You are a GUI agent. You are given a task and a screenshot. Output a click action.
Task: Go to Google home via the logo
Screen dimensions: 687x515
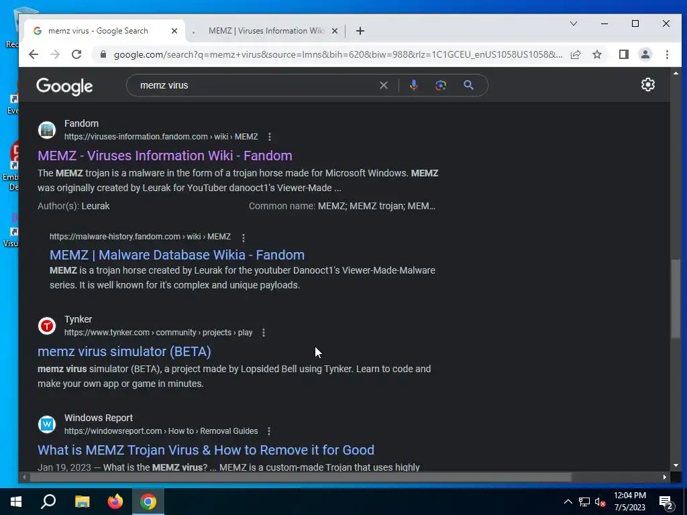pos(64,87)
